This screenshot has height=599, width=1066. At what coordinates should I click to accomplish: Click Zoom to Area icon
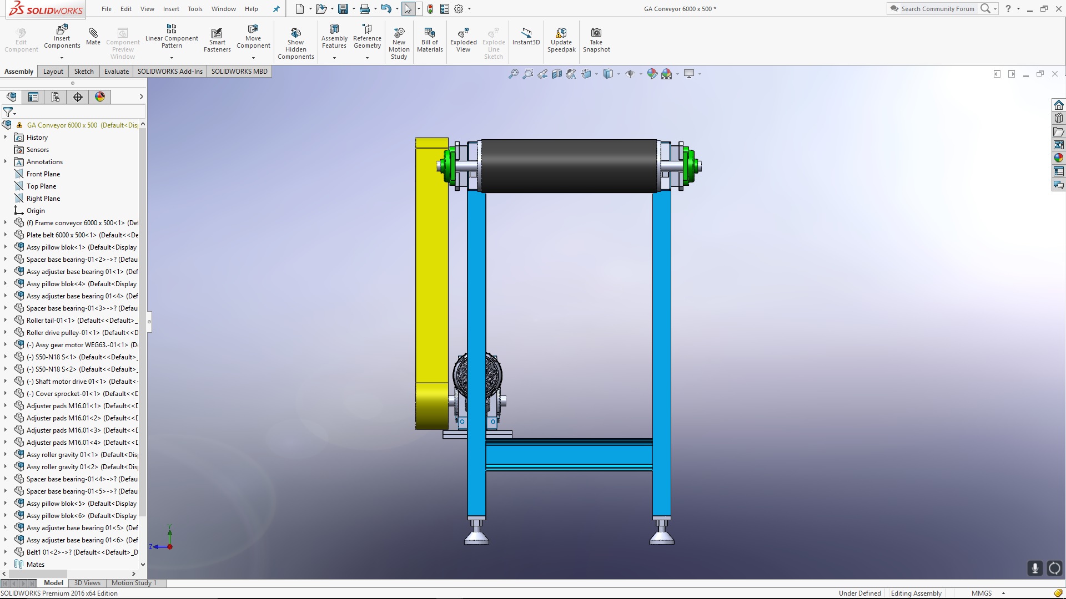528,74
